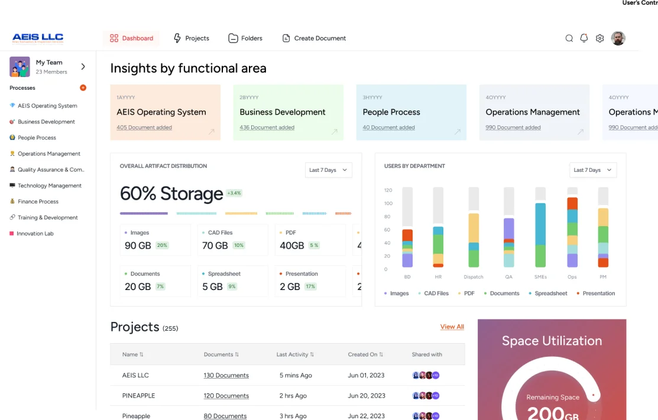Open the settings gear icon
Viewport: 658px width, 420px height.
[599, 38]
